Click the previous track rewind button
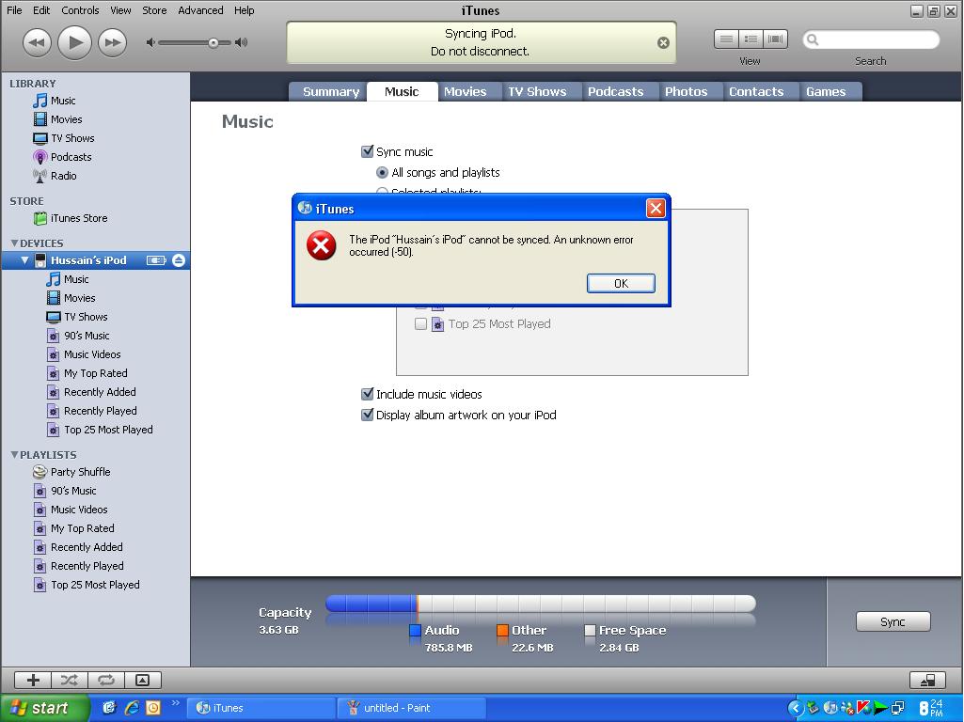This screenshot has height=722, width=964. (x=37, y=42)
